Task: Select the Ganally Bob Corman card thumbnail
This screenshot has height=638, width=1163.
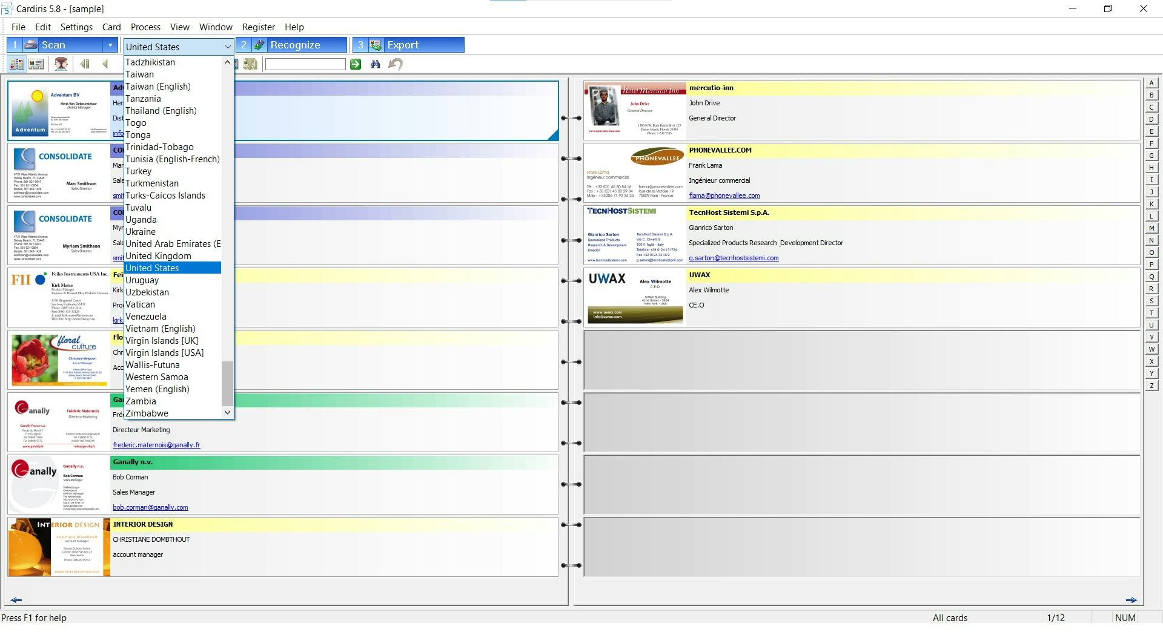Action: 59,485
